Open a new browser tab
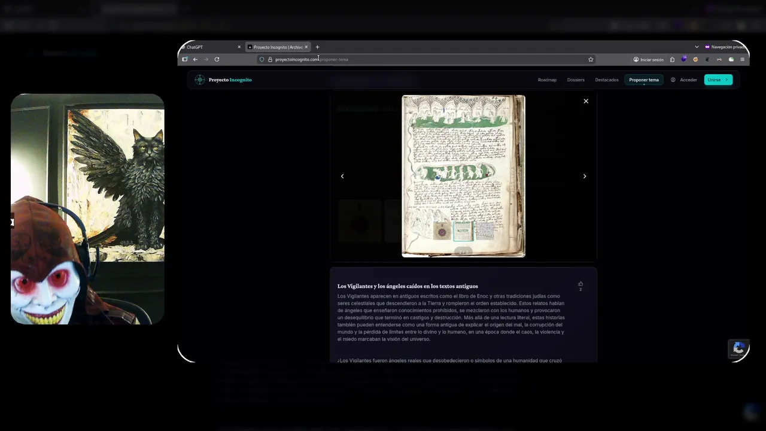 [317, 47]
